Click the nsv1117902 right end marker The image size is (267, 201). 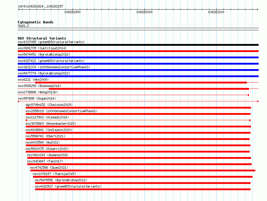click(250, 120)
